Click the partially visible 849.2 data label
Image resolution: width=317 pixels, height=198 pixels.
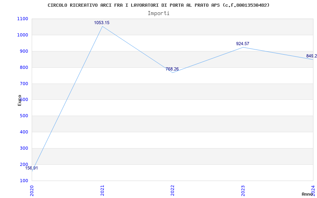pos(311,56)
